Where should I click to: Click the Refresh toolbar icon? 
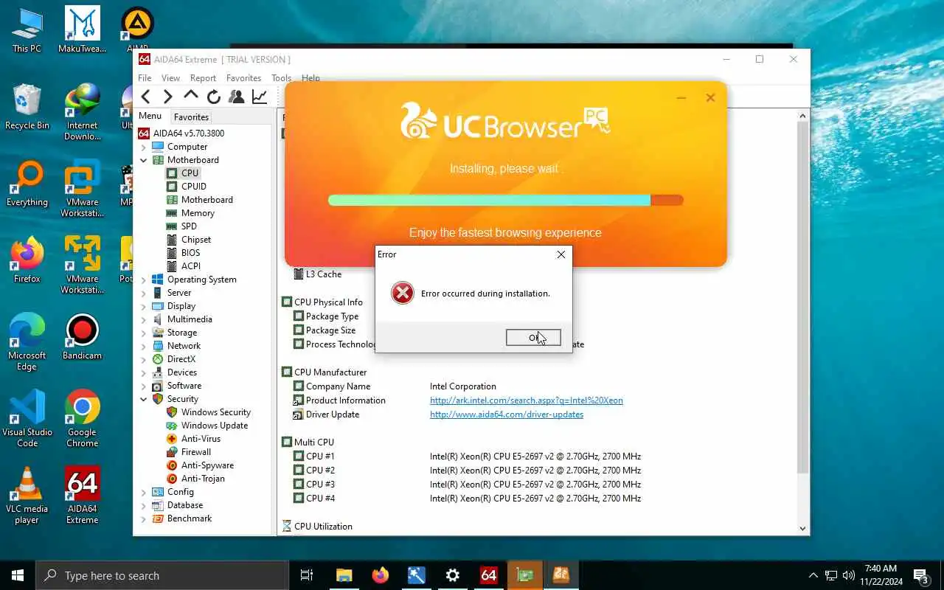click(x=214, y=97)
